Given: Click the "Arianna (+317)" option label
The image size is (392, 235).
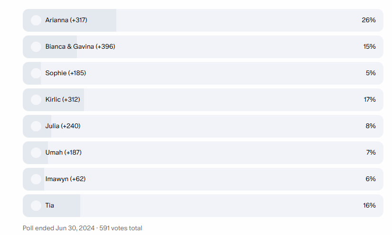Looking at the screenshot, I should pyautogui.click(x=66, y=20).
